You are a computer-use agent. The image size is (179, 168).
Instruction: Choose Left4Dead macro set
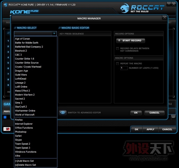[x=36, y=79]
